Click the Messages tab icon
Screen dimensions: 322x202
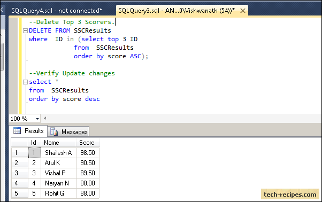point(54,131)
